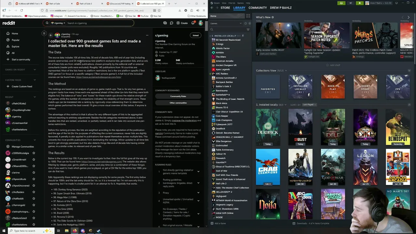The height and width of the screenshot is (234, 416).
Task: Open Favorites collection tile
Action: pos(268,86)
